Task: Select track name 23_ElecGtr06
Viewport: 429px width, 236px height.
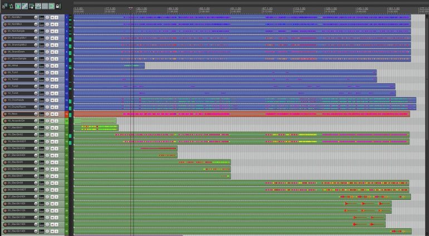Action: click(16, 169)
